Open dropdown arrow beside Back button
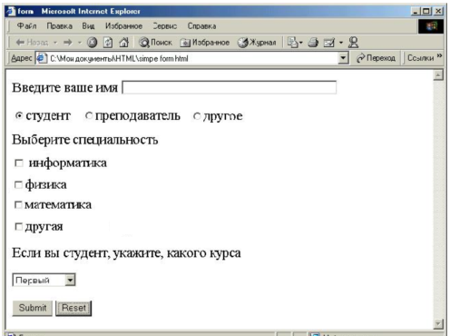This screenshot has width=450, height=336. coord(55,43)
